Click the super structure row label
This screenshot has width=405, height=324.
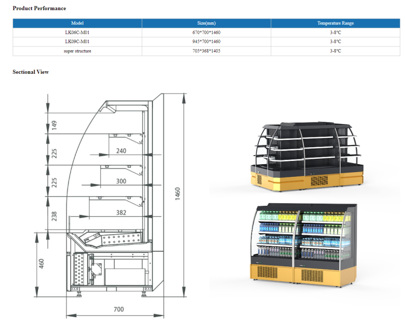78,51
